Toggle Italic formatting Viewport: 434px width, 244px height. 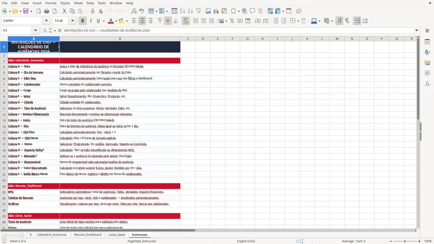click(90, 21)
